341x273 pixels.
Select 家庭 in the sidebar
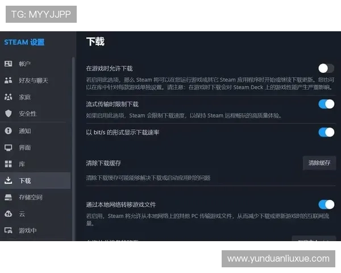[x=35, y=97]
